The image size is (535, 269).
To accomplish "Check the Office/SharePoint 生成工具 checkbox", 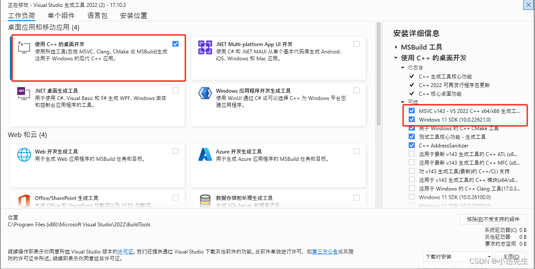I will [x=175, y=197].
